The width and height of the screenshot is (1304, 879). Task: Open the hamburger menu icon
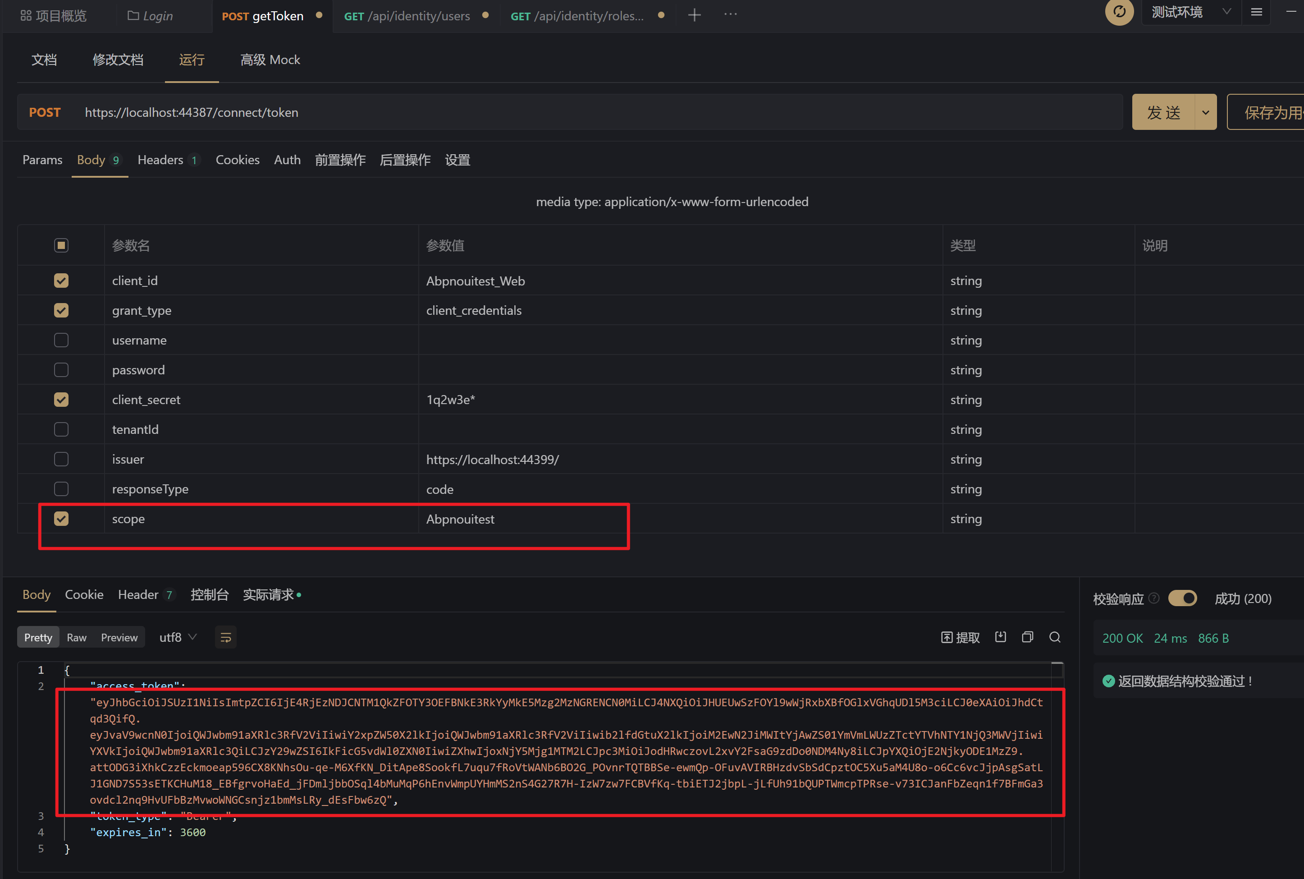tap(1256, 11)
